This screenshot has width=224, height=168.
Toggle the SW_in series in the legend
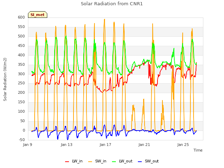click(97, 161)
